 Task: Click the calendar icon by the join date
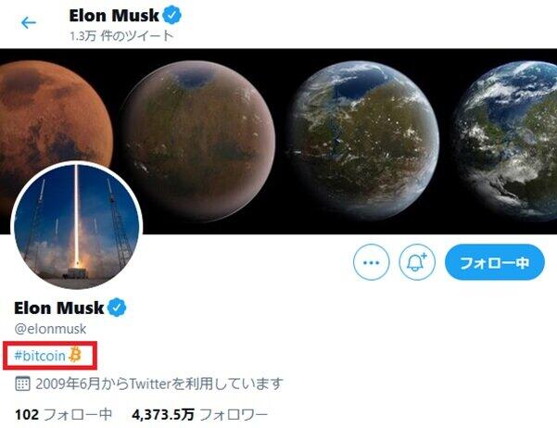point(22,384)
